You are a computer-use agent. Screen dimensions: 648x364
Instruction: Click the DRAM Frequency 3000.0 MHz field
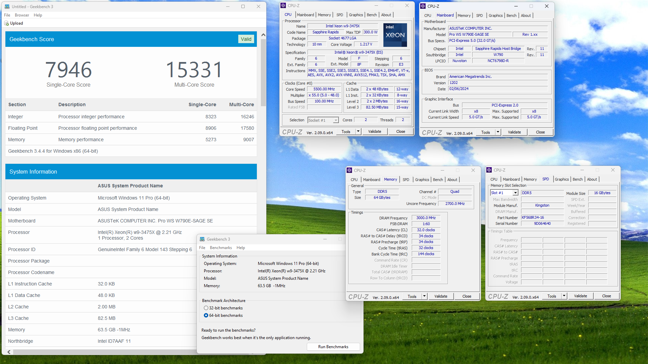click(x=426, y=218)
